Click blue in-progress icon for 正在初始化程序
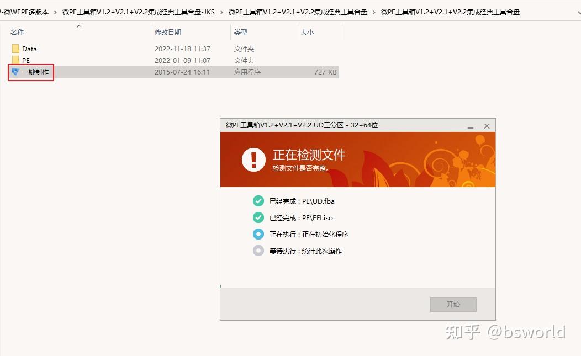 pyautogui.click(x=258, y=234)
